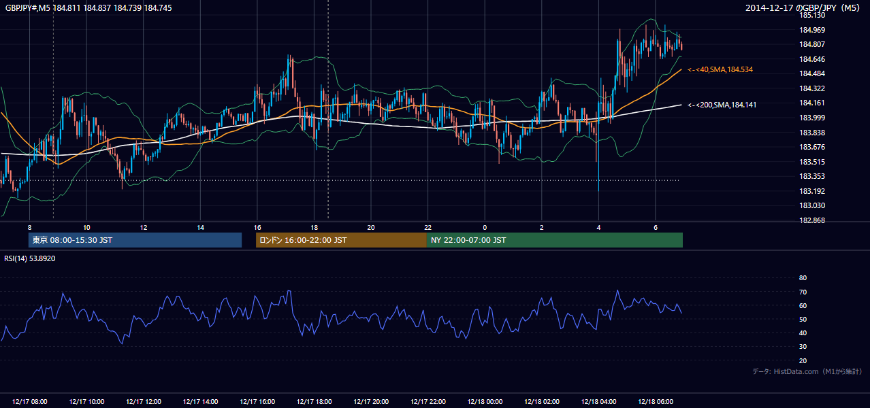The image size is (870, 408).
Task: Click price axis value 183.838
Action: tap(811, 133)
